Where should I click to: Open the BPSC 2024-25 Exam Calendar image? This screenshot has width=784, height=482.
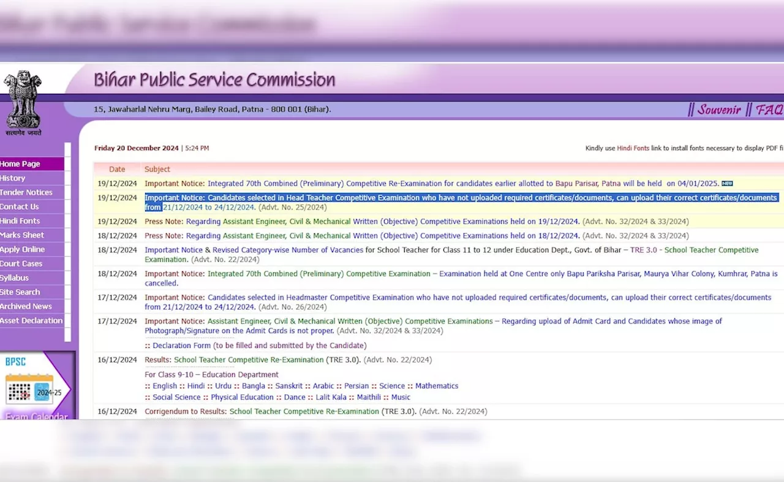[37, 386]
